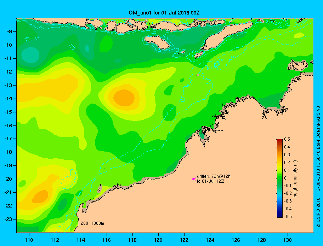Screen dimensions: 323x246
Task: Click longitude tick label 112
Action: [55, 240]
